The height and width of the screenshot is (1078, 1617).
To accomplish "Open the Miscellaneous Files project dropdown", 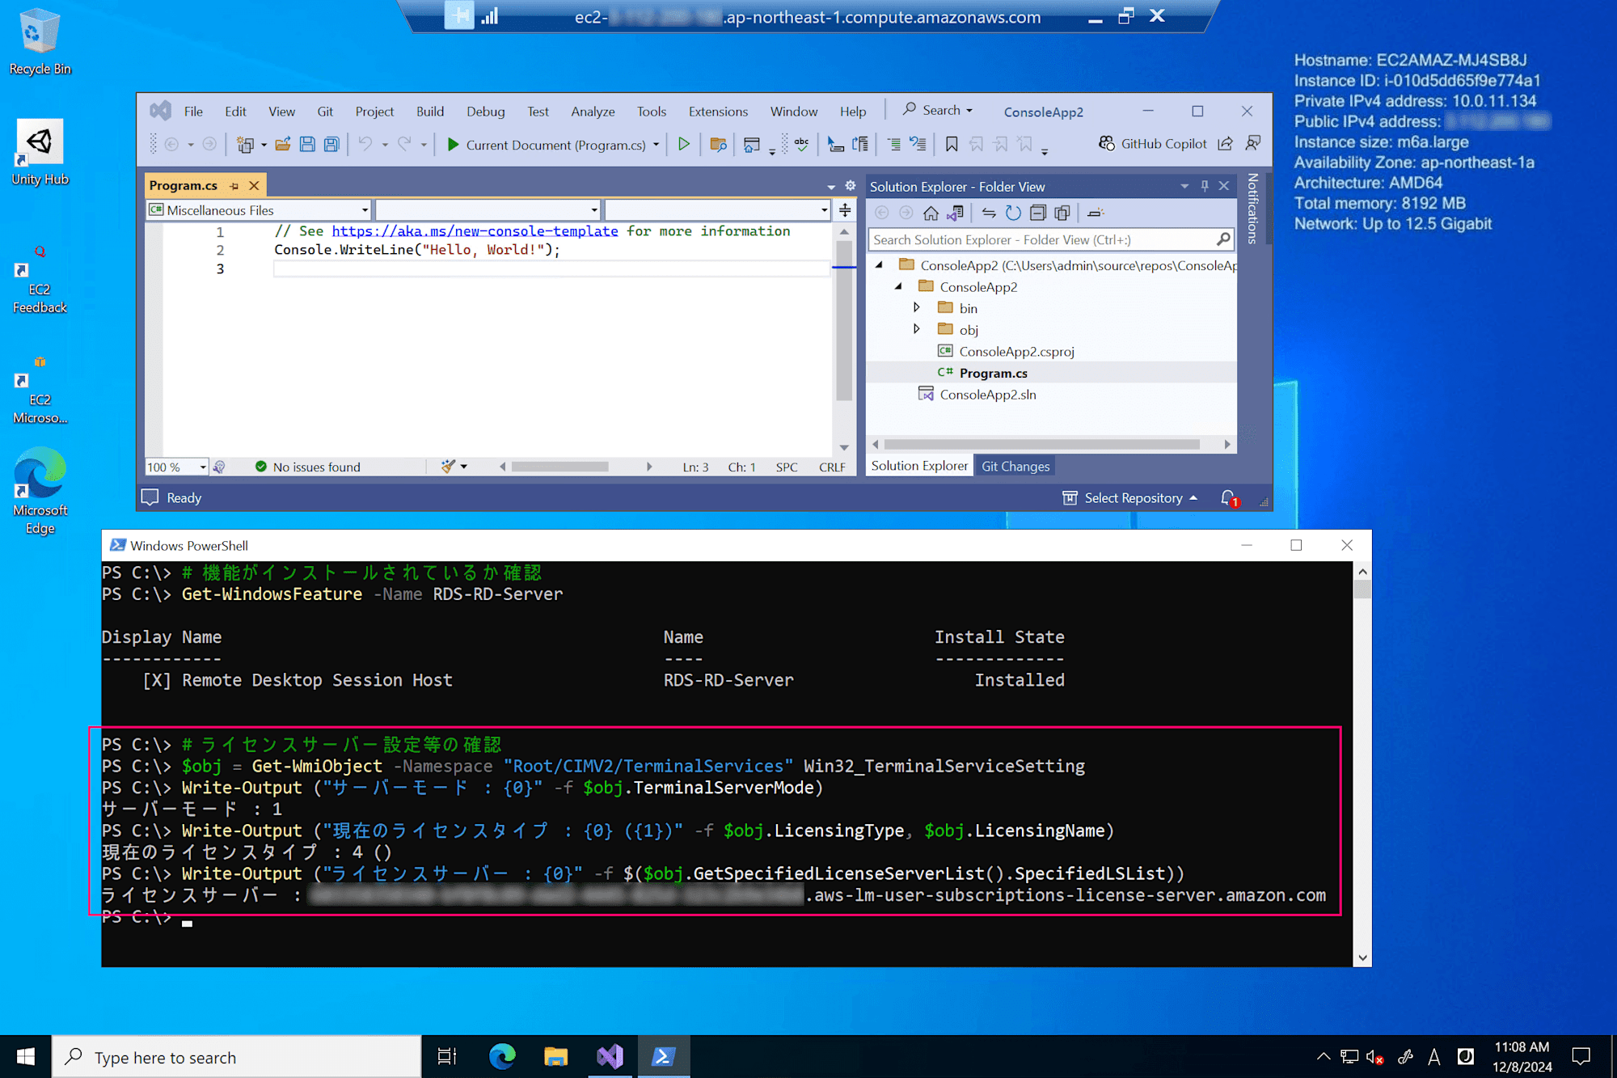I will pyautogui.click(x=259, y=210).
